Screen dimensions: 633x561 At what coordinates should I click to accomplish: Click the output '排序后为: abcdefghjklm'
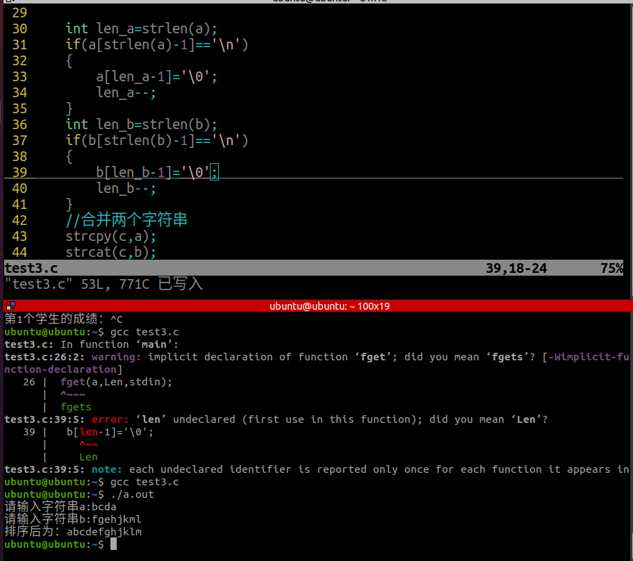pos(73,532)
